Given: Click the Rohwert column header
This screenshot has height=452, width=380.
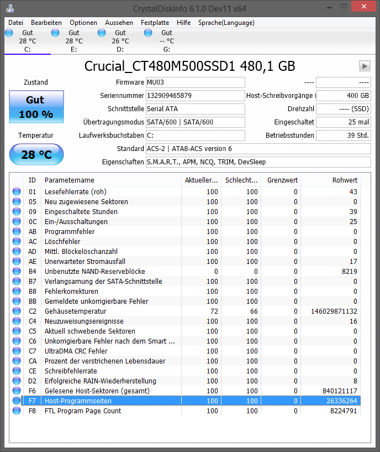Looking at the screenshot, I should pos(331,180).
